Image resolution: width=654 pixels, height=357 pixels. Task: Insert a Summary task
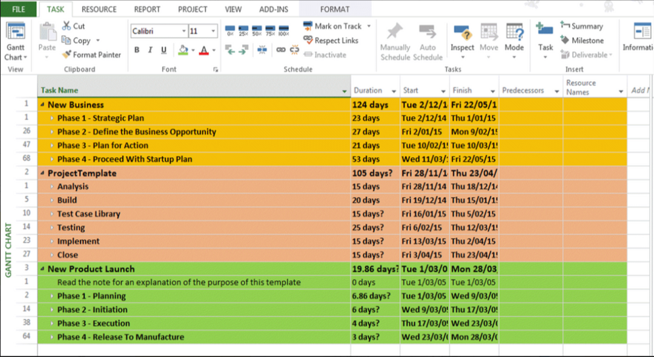(x=581, y=26)
